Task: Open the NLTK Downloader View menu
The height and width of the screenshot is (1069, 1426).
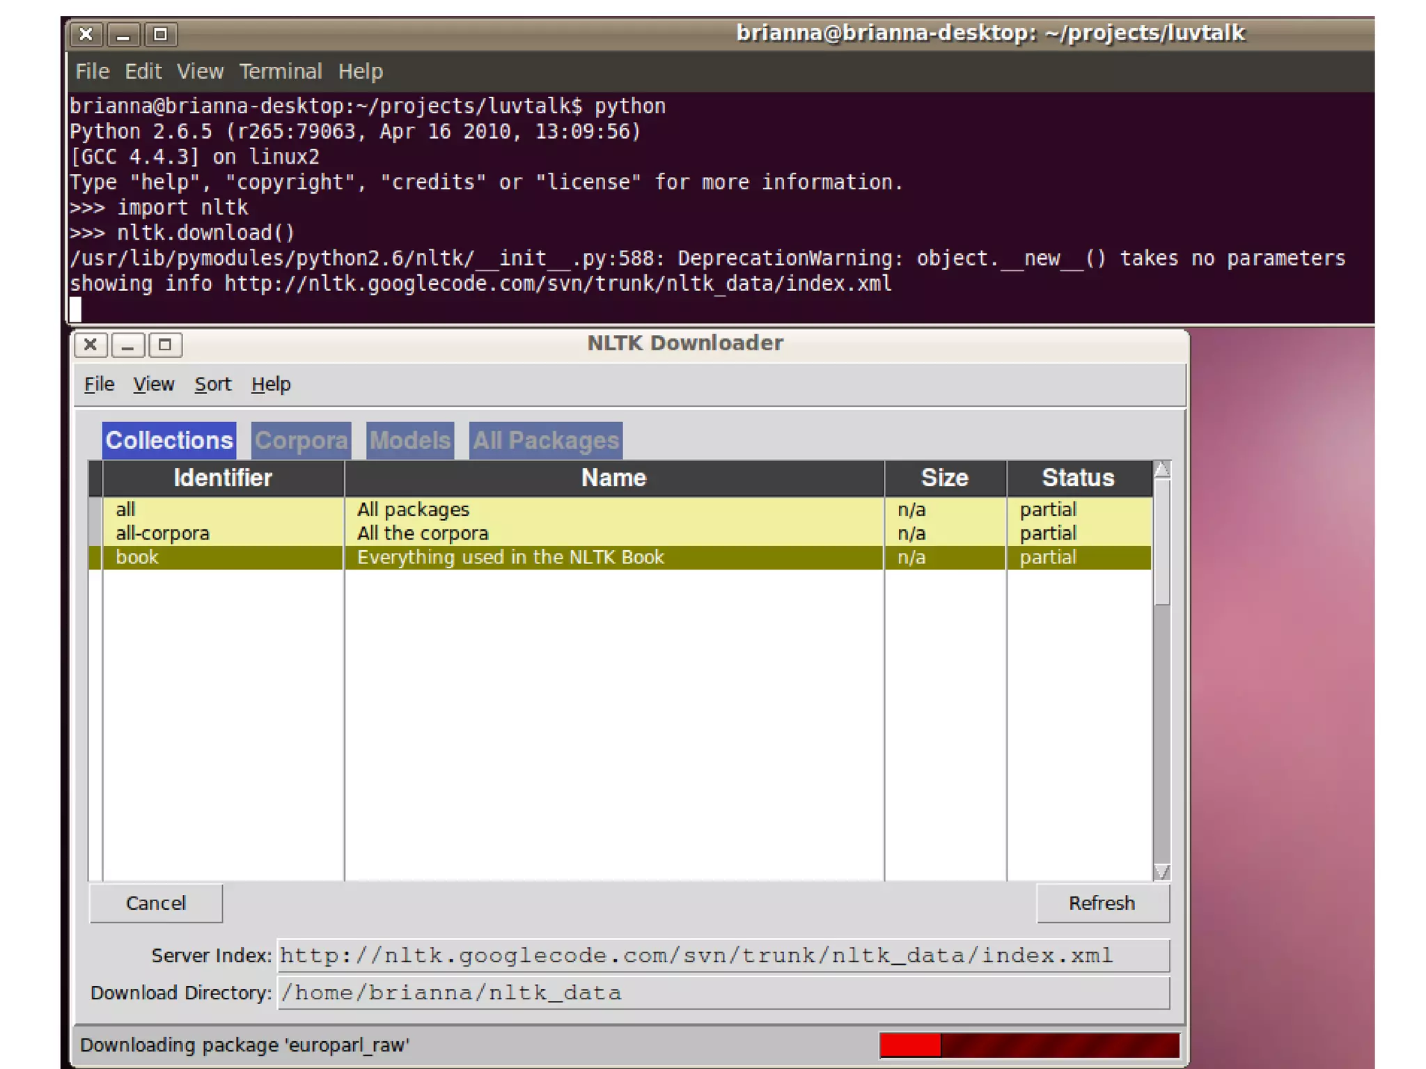Action: tap(153, 384)
